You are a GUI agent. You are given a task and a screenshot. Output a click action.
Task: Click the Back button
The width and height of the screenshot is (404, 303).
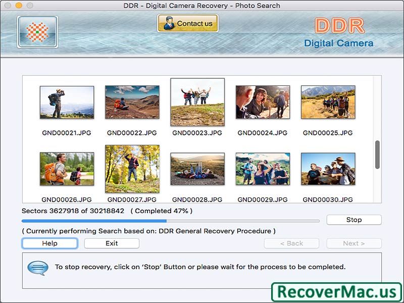click(x=291, y=243)
